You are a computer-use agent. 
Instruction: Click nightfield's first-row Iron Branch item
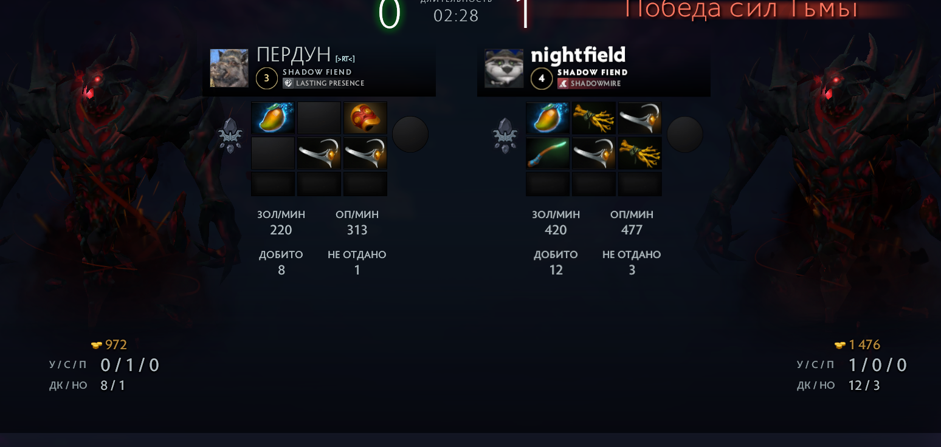coord(594,118)
